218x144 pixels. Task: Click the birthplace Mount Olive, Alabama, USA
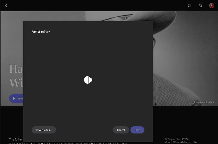point(181,142)
